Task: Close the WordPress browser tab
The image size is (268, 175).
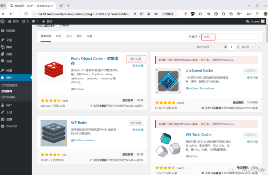Action: (52, 6)
